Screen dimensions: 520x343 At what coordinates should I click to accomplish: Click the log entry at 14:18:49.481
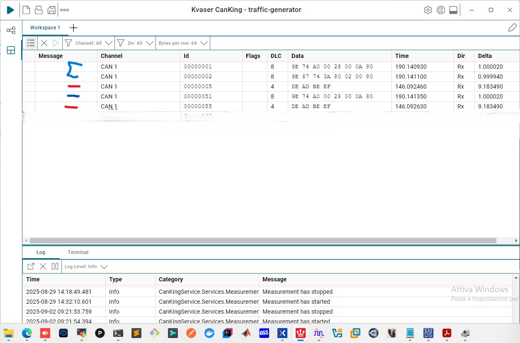tap(268, 292)
